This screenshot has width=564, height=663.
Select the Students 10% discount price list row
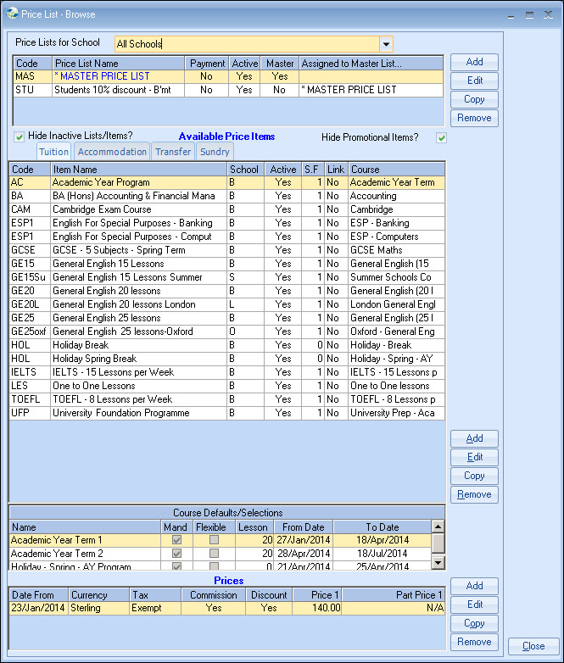click(119, 90)
